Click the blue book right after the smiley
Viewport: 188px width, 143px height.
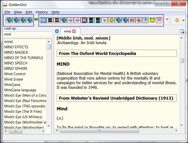coord(118,20)
